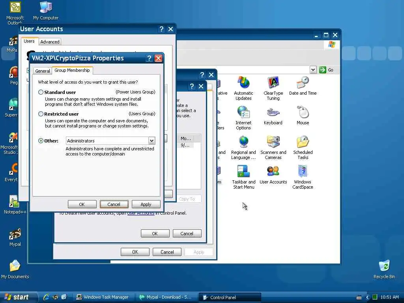The image size is (404, 303).
Task: Open Internet Options icon
Action: coord(243,118)
